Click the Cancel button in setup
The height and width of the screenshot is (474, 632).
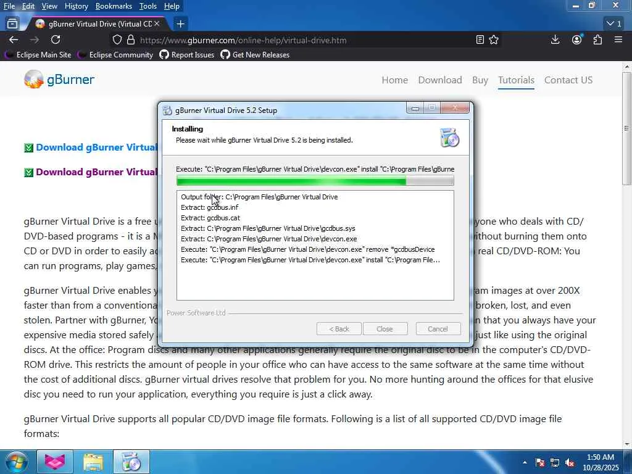tap(438, 329)
